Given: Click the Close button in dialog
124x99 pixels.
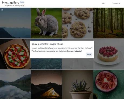Looking at the screenshot, I should 89,54.
